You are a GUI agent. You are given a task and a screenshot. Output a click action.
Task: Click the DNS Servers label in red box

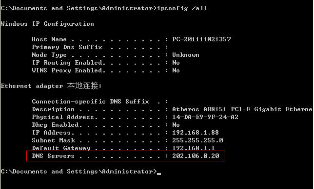tap(53, 156)
